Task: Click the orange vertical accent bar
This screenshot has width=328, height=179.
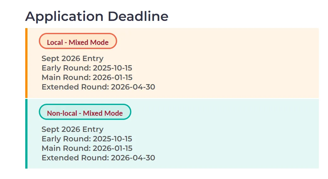Action: click(x=26, y=63)
